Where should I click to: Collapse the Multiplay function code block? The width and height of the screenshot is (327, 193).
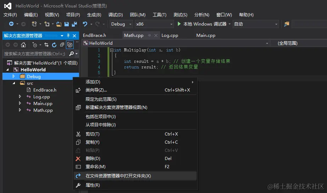pos(112,50)
